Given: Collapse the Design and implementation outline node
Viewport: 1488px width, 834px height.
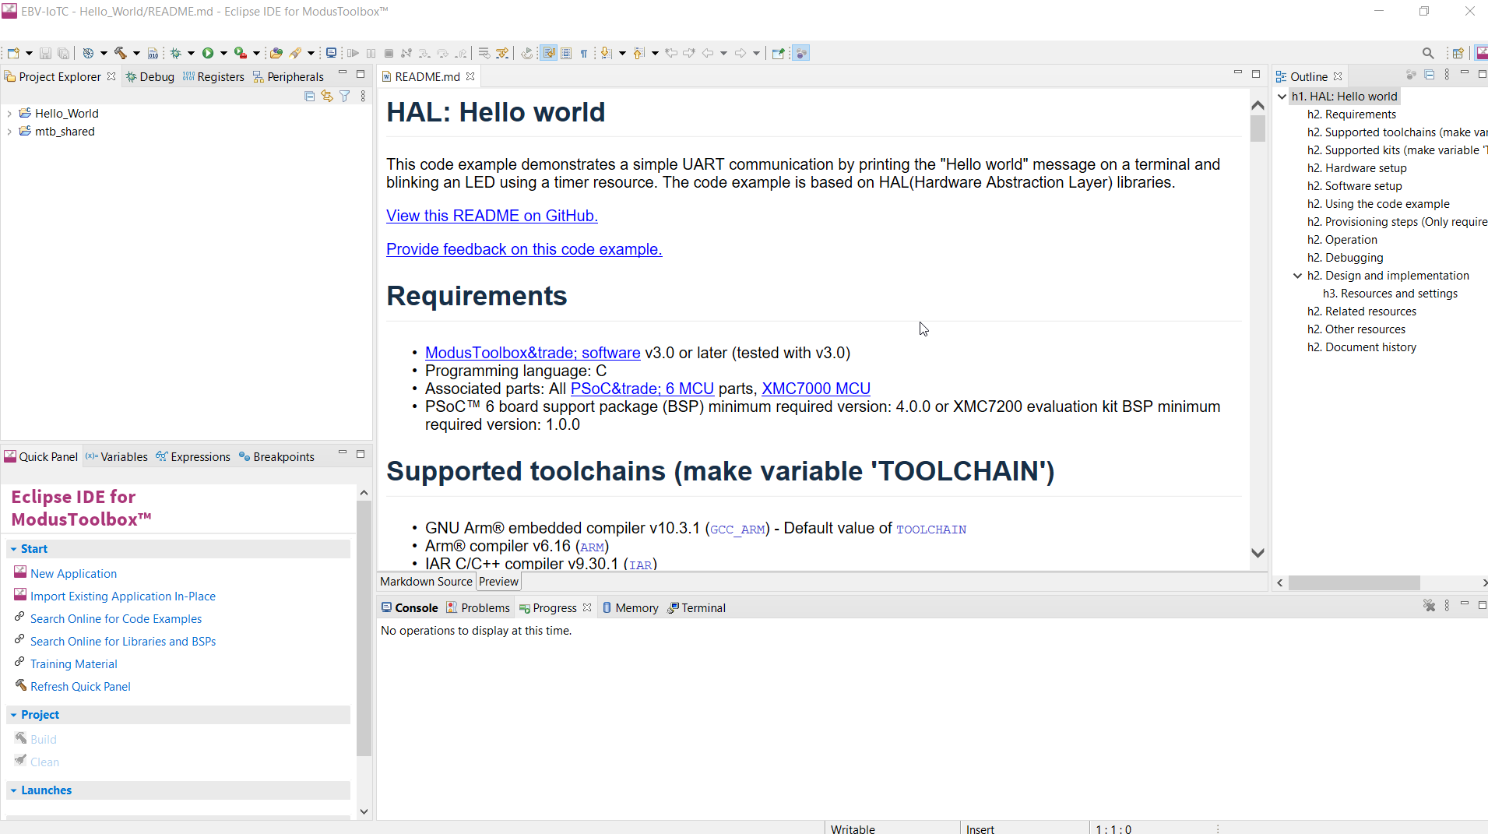Looking at the screenshot, I should tap(1297, 276).
